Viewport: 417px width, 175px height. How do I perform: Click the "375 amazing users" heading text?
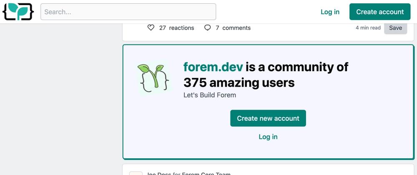239,83
